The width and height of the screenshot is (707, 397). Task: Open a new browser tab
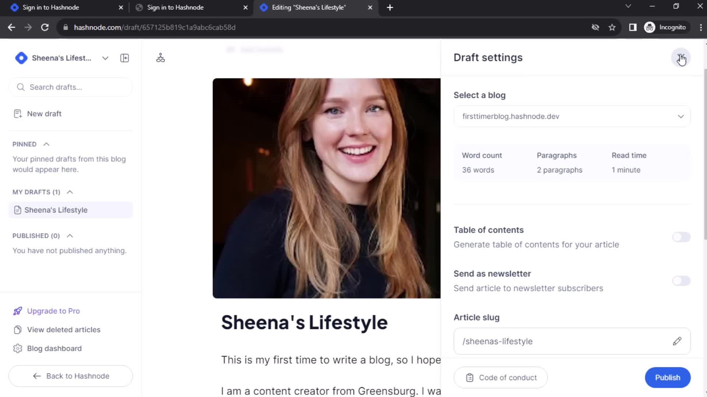click(390, 7)
